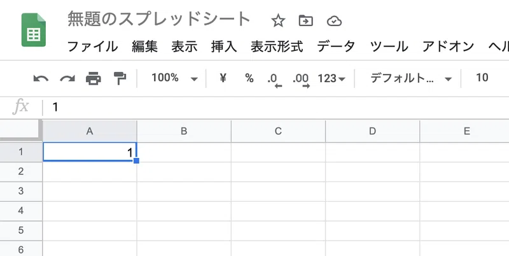Image resolution: width=509 pixels, height=256 pixels.
Task: Click the undo arrow icon
Action: pyautogui.click(x=41, y=78)
